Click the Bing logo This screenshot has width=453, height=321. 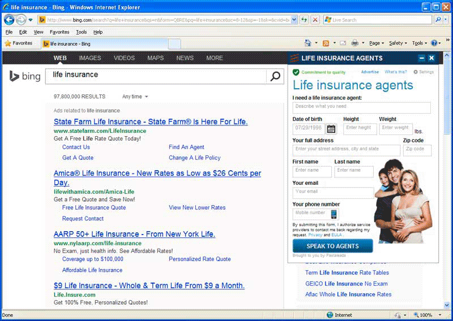[x=25, y=76]
